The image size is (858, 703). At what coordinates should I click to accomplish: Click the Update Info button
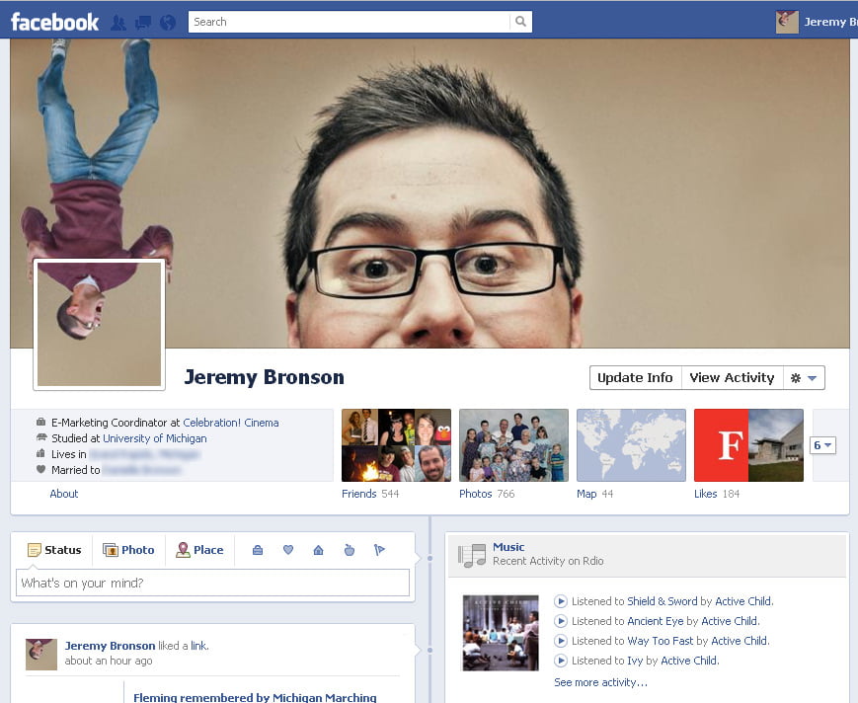[x=635, y=378]
